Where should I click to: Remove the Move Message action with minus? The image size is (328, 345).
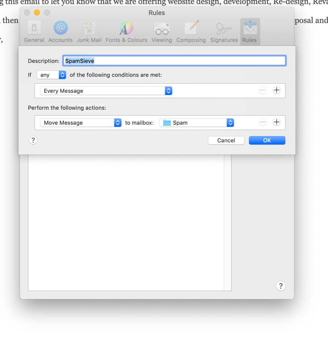coord(263,122)
